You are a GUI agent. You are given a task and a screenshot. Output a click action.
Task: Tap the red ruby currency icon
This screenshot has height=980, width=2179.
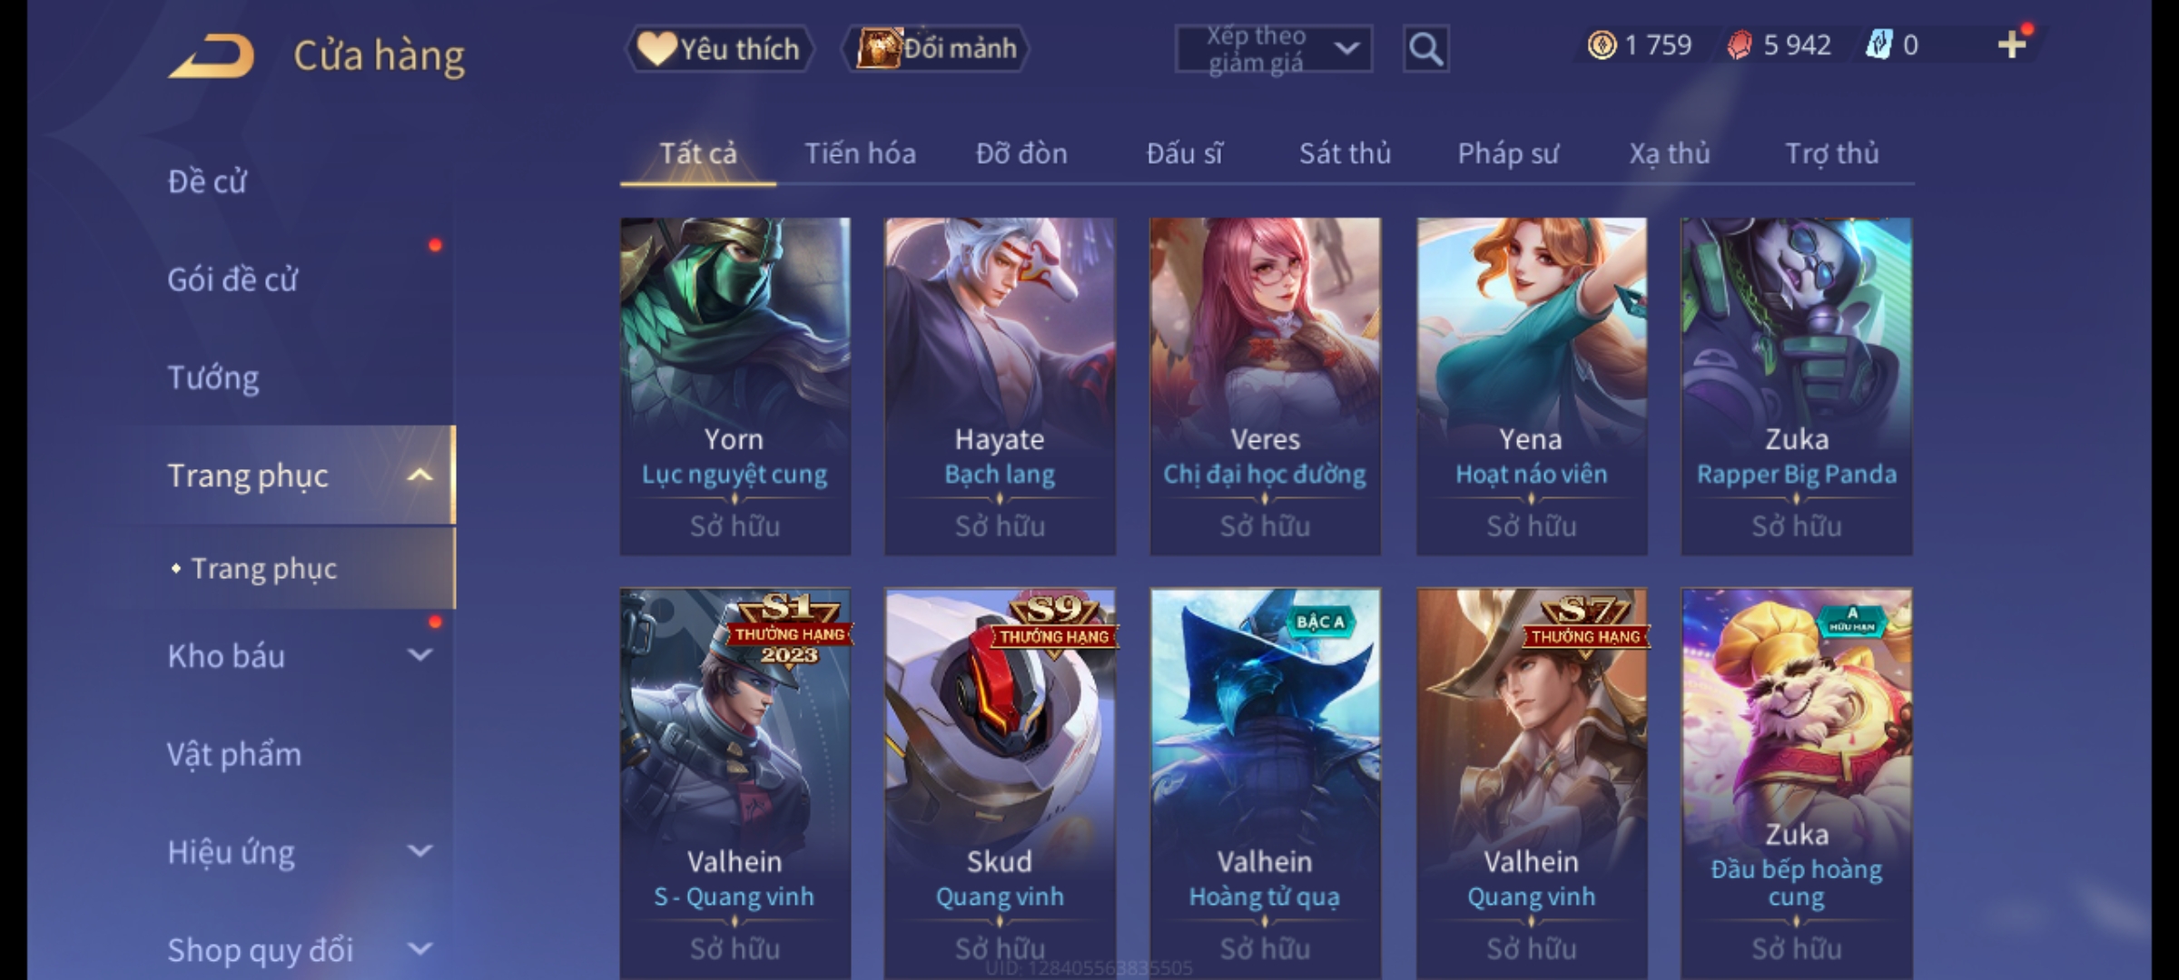(1740, 45)
